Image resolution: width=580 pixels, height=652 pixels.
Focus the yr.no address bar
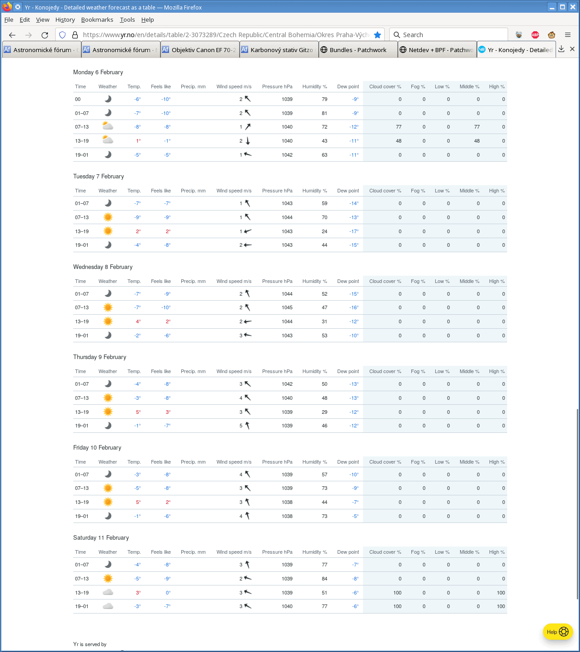pyautogui.click(x=226, y=35)
